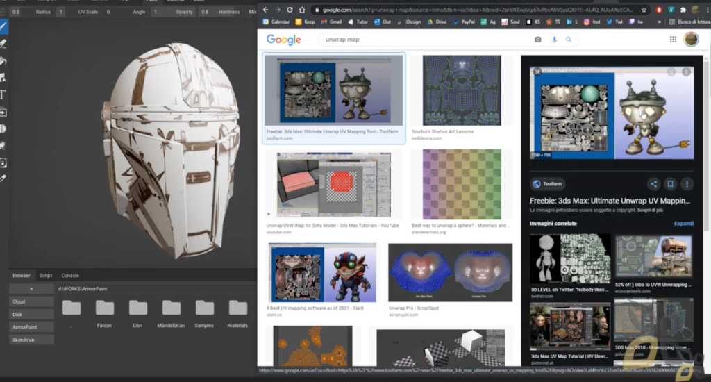711x382 pixels.
Task: Save previewed image to collection
Action: coord(670,184)
